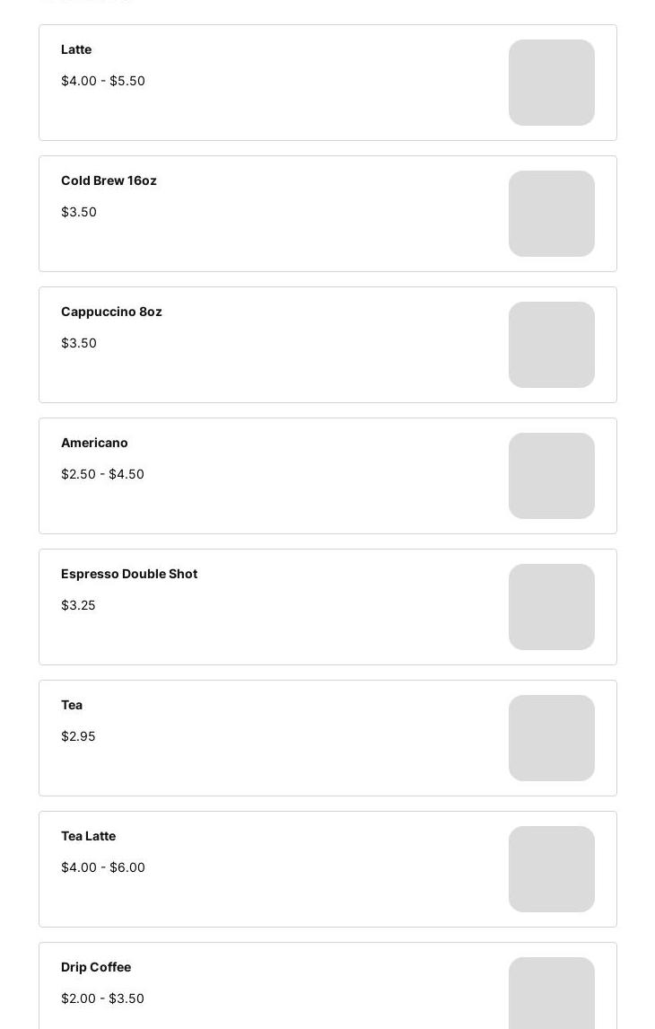This screenshot has width=655, height=1029.
Task: Click the Tea image placeholder
Action: point(551,738)
